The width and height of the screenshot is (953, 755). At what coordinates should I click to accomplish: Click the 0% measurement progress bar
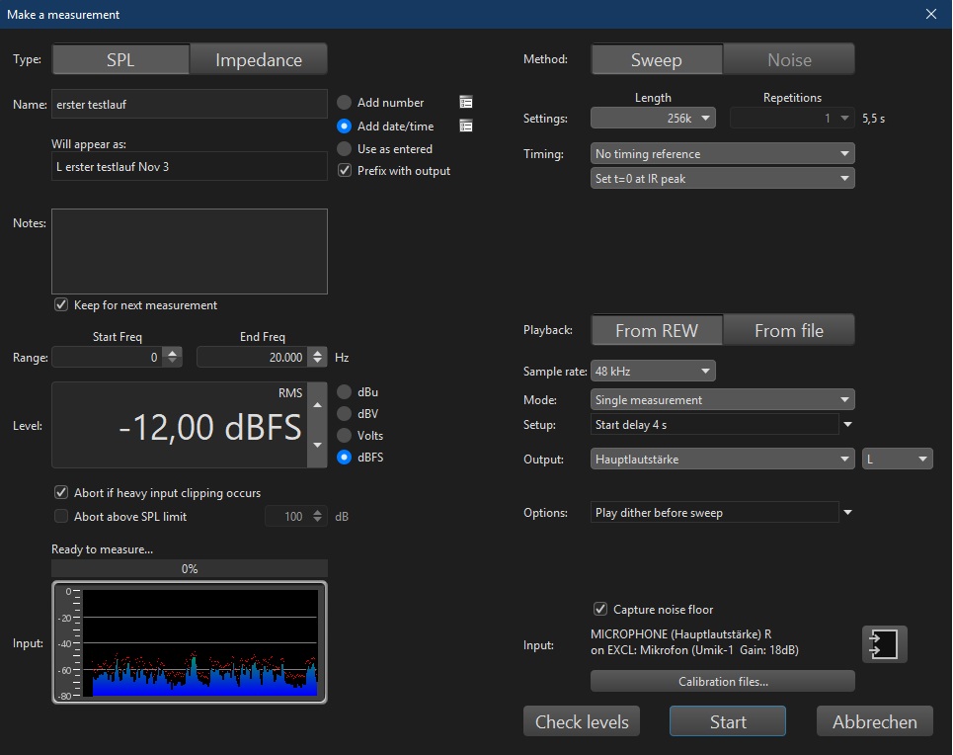190,569
